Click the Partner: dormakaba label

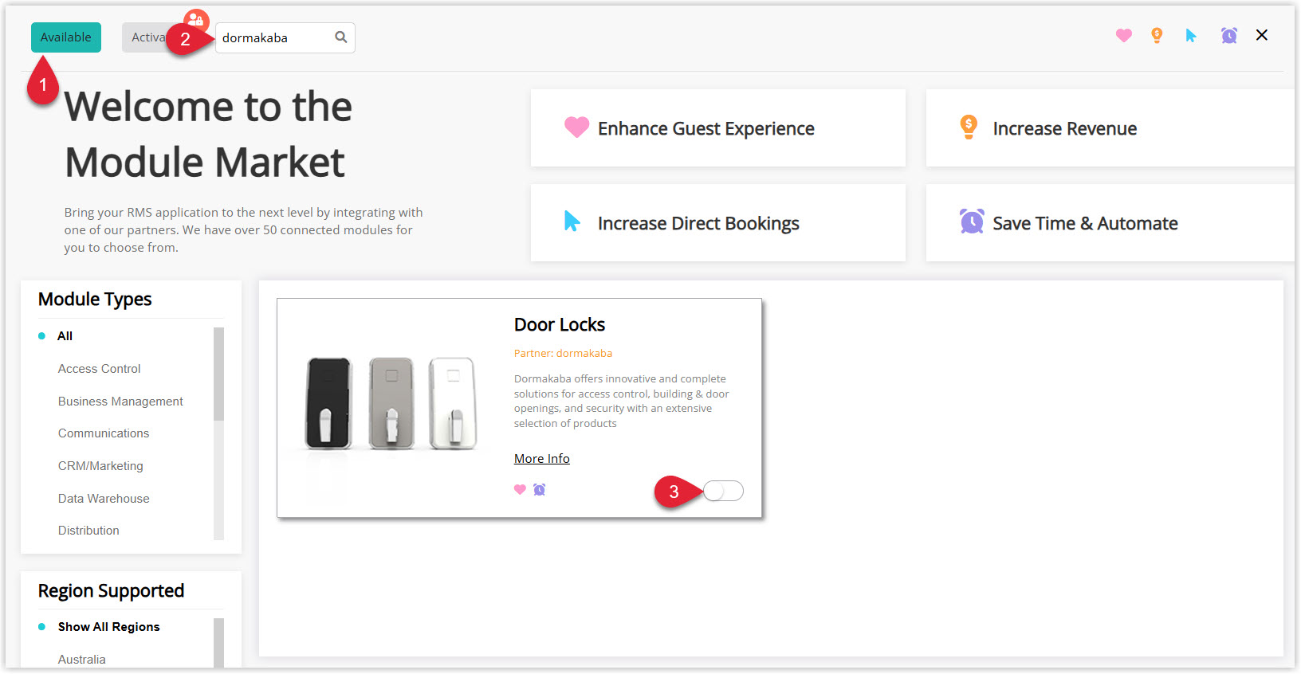(563, 354)
